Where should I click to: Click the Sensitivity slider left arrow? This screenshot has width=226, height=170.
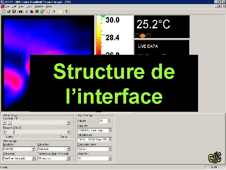point(5,122)
